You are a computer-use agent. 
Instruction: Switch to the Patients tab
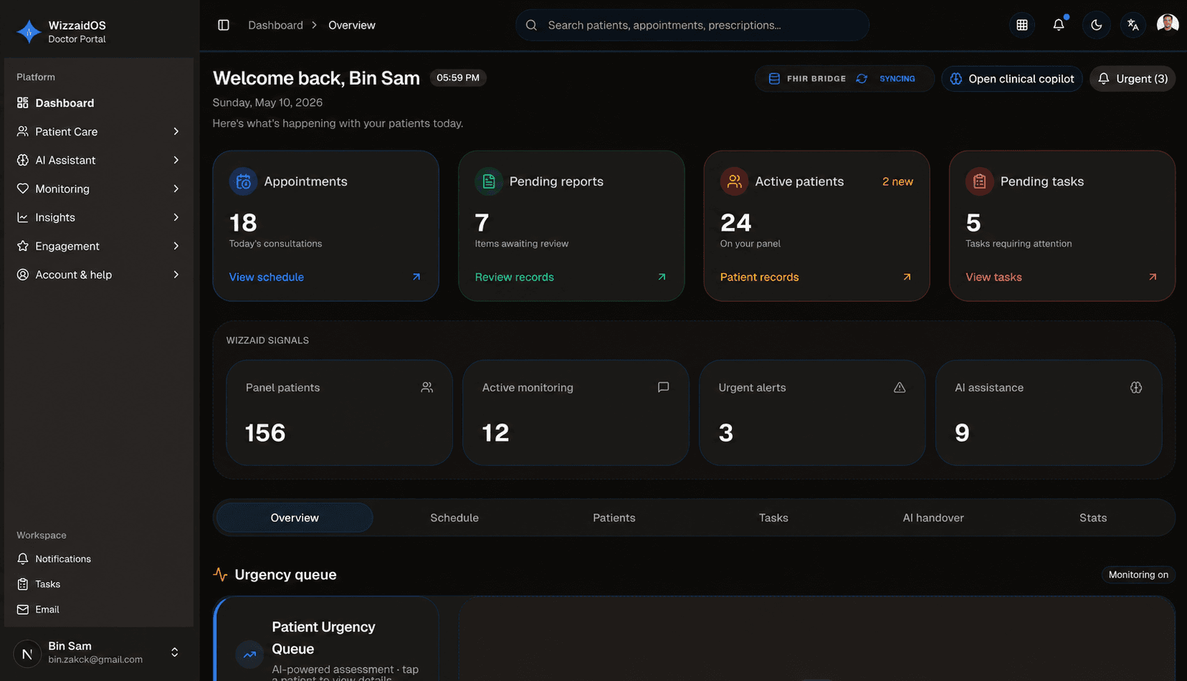pos(614,518)
